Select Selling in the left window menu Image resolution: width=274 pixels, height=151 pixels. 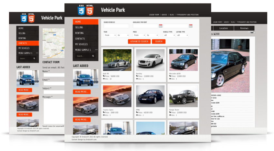click(28, 33)
